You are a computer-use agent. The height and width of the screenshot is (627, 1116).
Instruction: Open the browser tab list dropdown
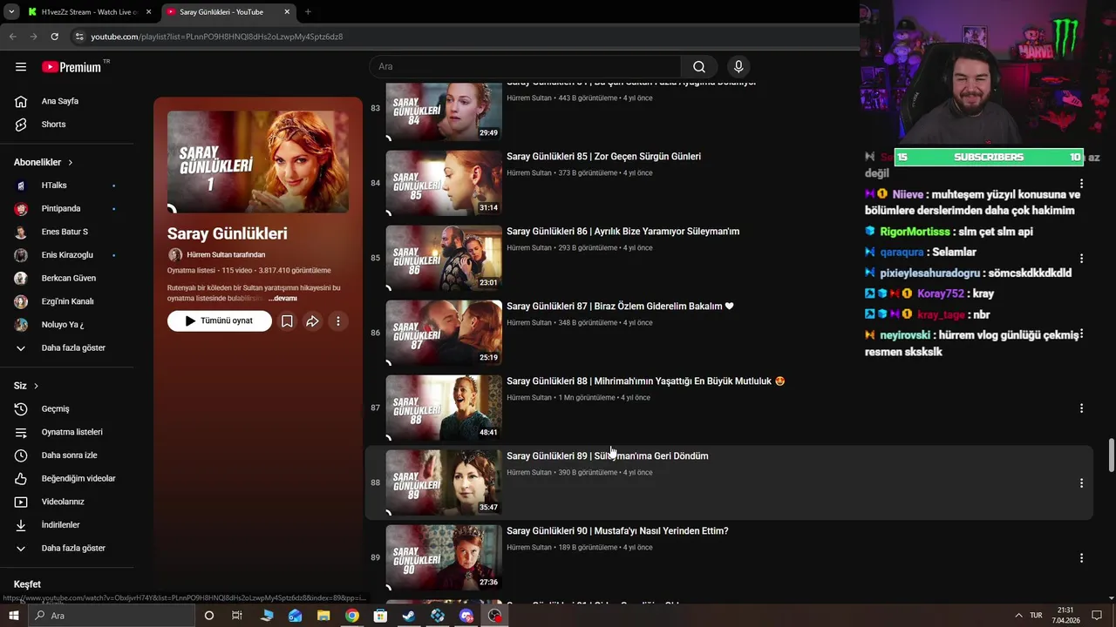click(x=11, y=12)
